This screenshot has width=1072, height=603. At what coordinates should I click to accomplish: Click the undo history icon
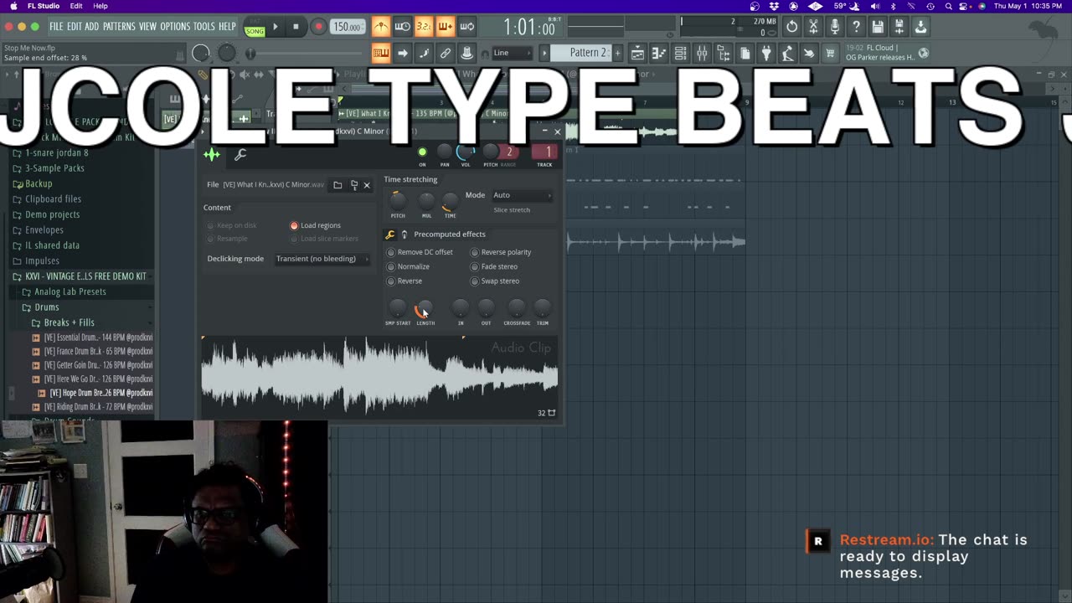coord(791,27)
